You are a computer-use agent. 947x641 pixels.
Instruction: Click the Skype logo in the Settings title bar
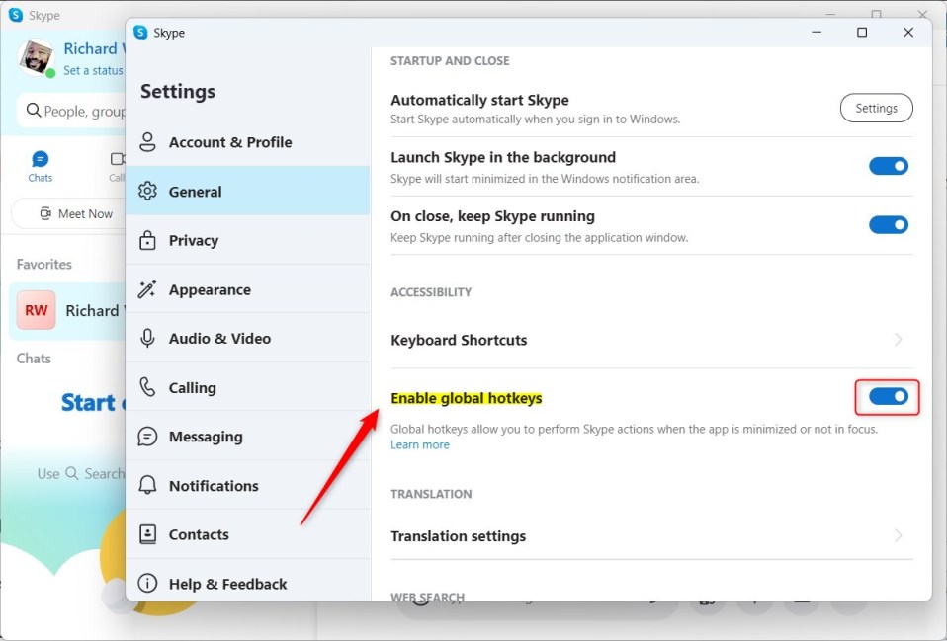[x=140, y=32]
